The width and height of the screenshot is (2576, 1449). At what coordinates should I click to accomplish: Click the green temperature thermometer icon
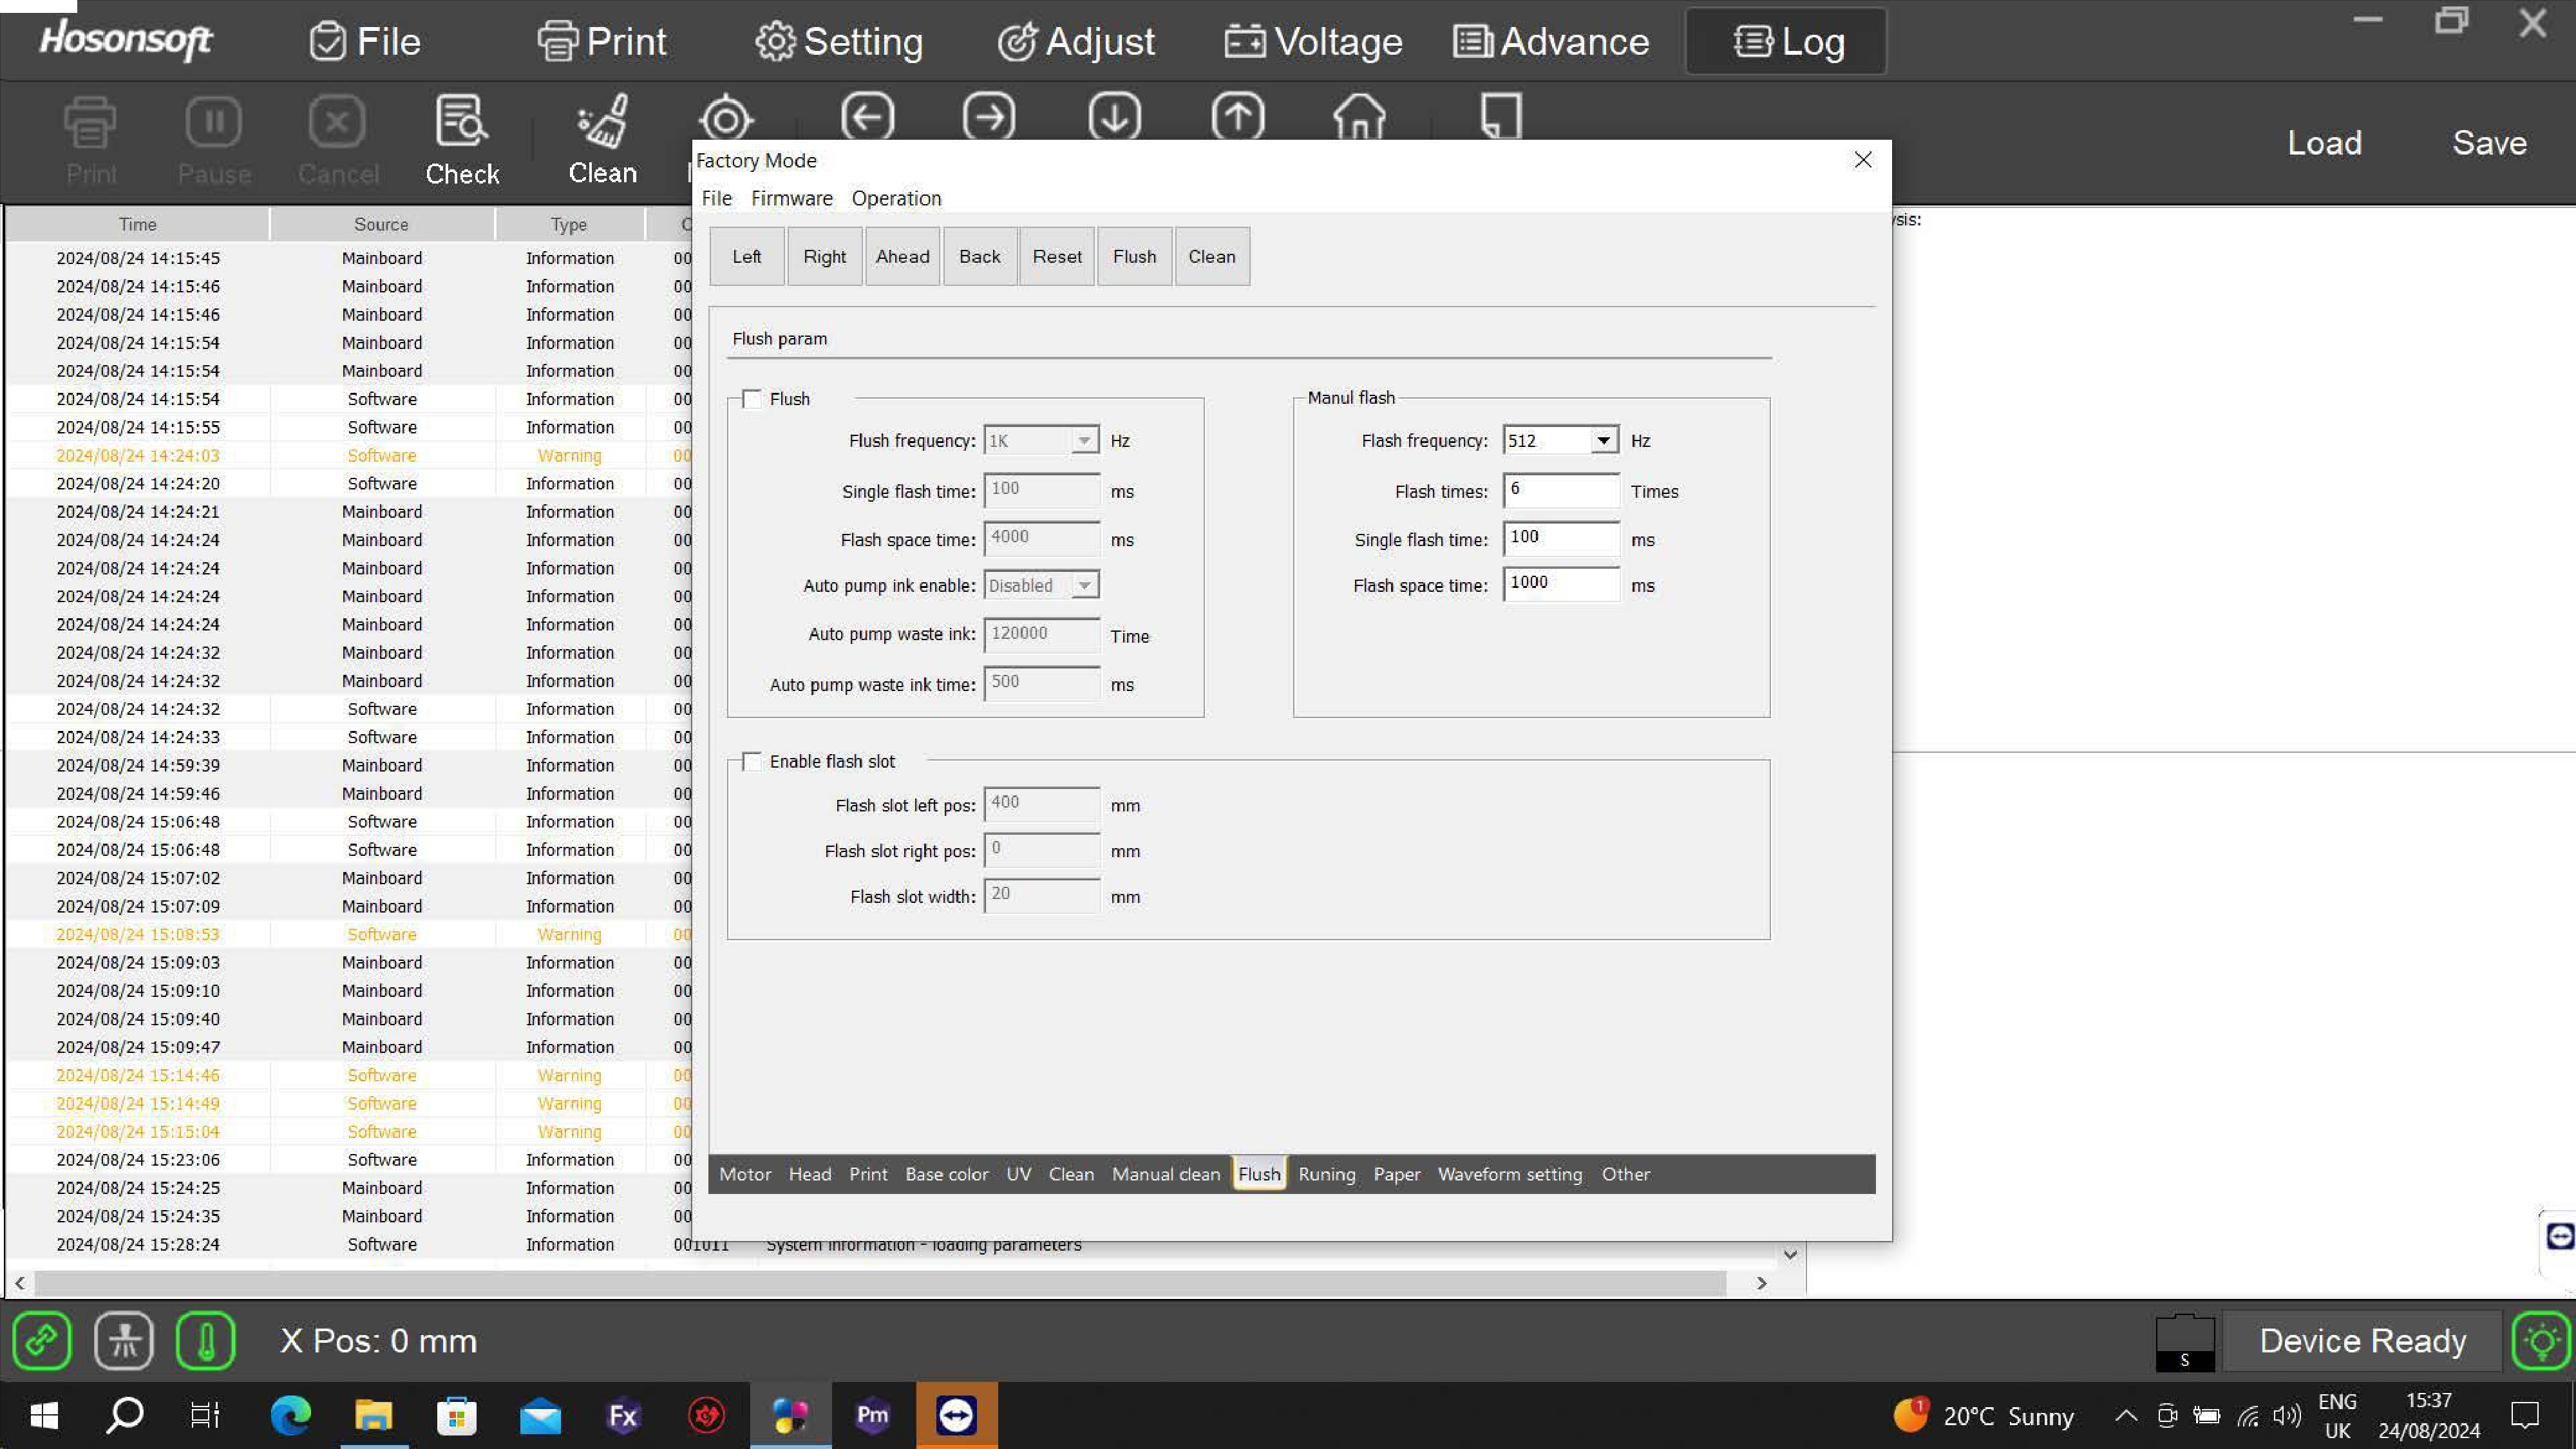pyautogui.click(x=205, y=1340)
